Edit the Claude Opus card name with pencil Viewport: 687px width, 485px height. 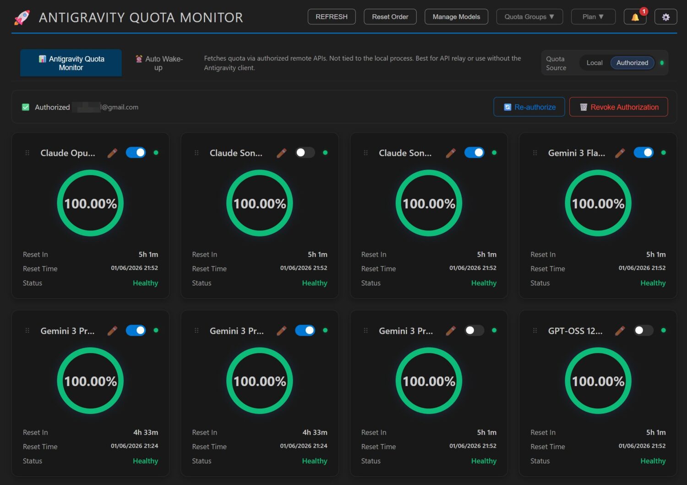[x=112, y=153]
